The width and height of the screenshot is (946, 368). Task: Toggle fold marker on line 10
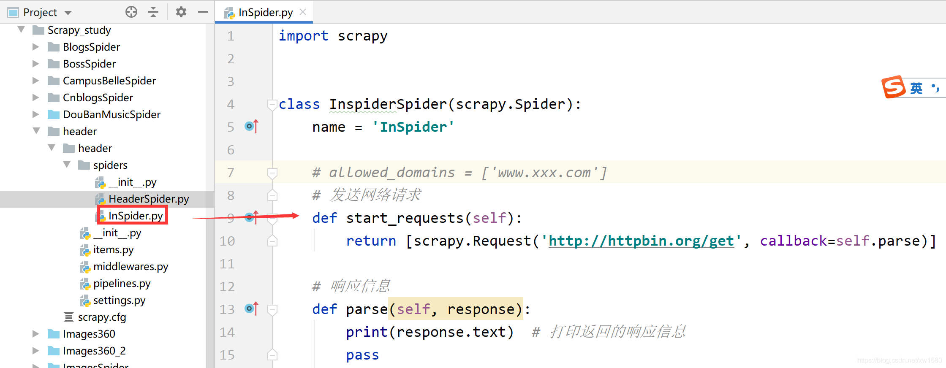pyautogui.click(x=272, y=241)
